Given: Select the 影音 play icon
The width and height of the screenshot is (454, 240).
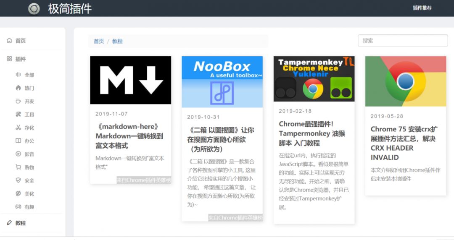Looking at the screenshot, I should (x=18, y=154).
